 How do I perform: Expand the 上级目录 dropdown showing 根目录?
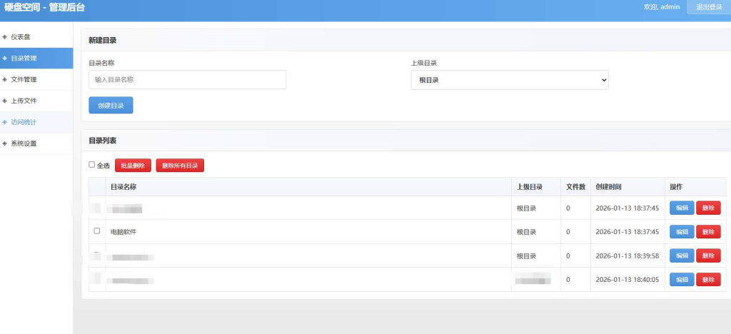coord(510,80)
